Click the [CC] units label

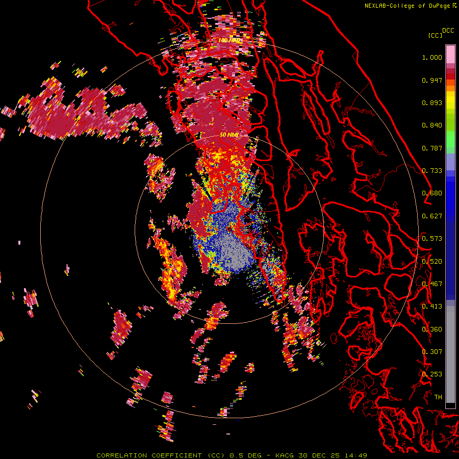(x=436, y=35)
